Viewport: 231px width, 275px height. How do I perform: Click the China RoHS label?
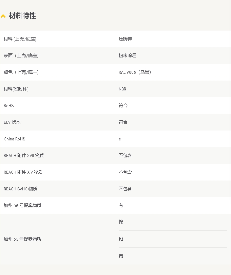[x=15, y=139]
